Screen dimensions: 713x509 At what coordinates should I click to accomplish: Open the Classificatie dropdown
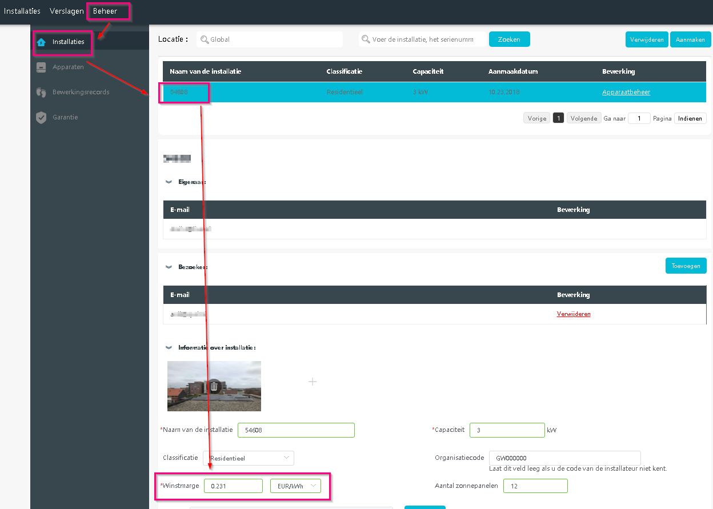point(249,458)
